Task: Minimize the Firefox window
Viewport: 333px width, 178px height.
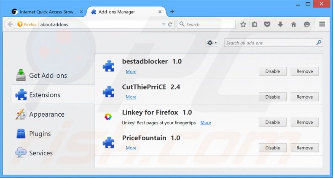Action: coord(298,4)
